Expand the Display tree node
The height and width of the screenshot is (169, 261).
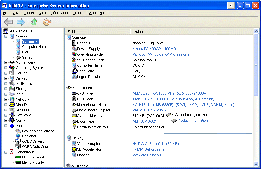6,78
